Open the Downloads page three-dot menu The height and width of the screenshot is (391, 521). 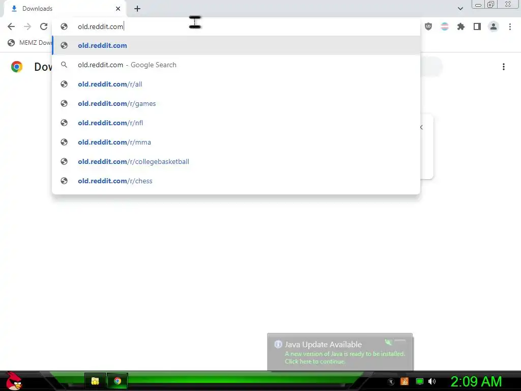point(504,67)
